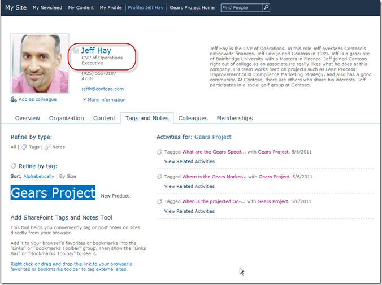Select the large Gears Project tag

click(53, 192)
